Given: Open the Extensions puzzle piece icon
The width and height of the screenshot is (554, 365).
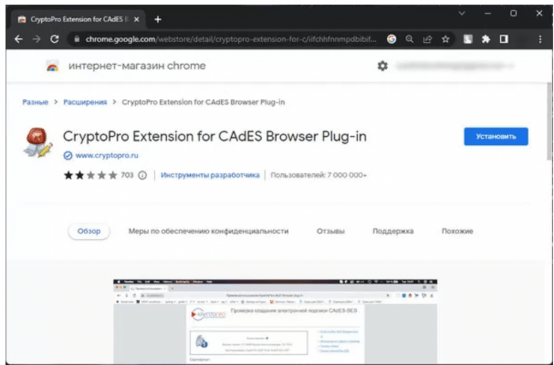Looking at the screenshot, I should coord(486,40).
